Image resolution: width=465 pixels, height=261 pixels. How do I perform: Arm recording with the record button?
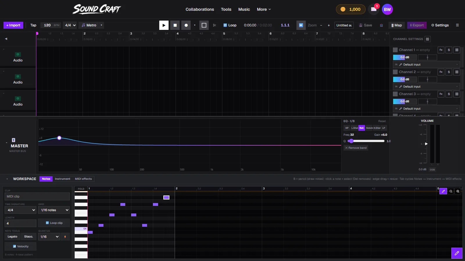pyautogui.click(x=186, y=25)
